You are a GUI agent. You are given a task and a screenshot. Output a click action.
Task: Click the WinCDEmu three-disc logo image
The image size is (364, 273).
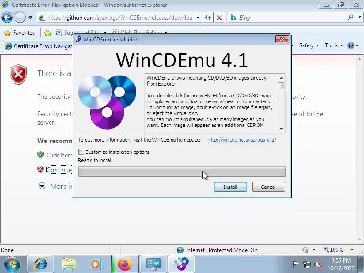(107, 102)
